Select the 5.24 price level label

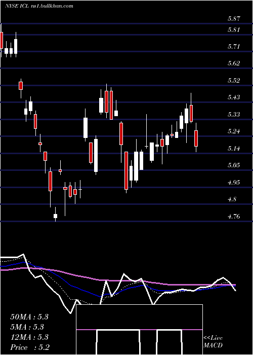click(234, 131)
